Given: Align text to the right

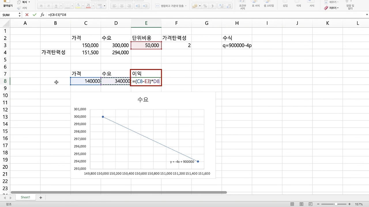Looking at the screenshot, I should pyautogui.click(x=130, y=6).
